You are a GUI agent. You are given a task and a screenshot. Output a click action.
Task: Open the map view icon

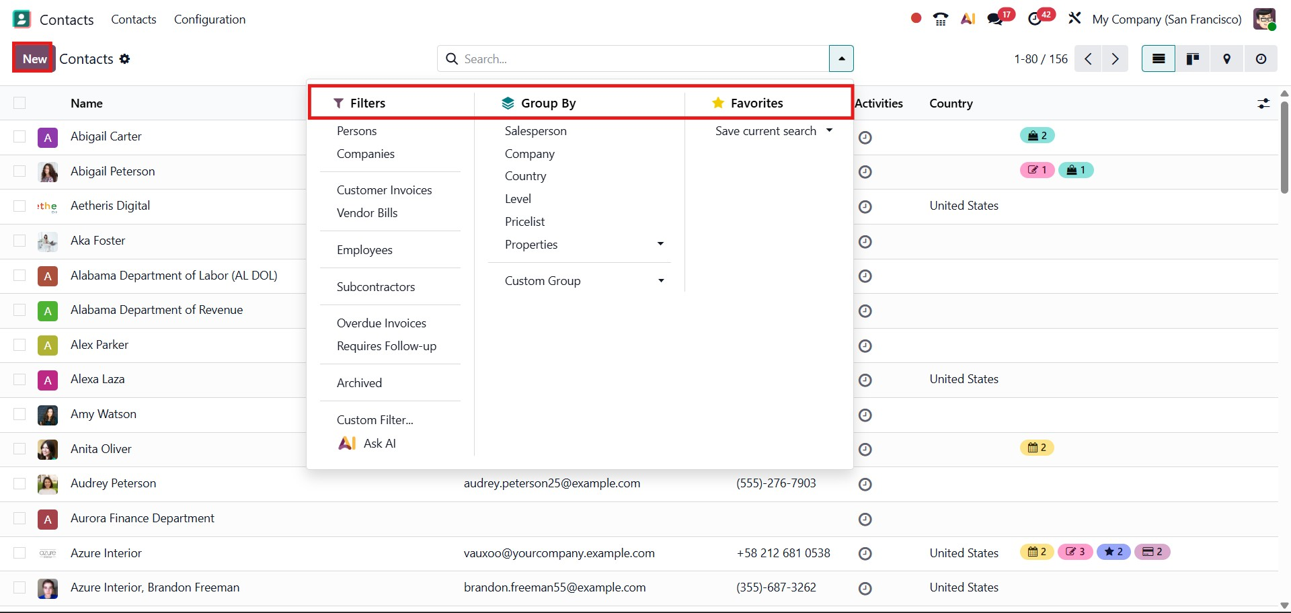point(1226,59)
